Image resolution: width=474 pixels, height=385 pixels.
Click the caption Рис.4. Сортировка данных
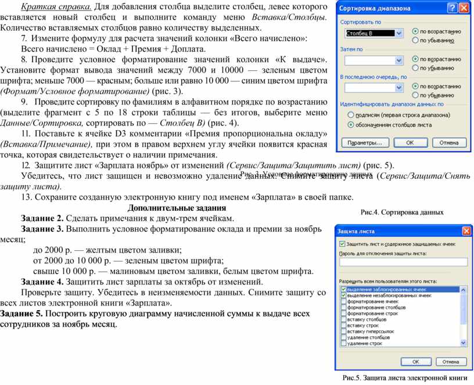tap(402, 212)
